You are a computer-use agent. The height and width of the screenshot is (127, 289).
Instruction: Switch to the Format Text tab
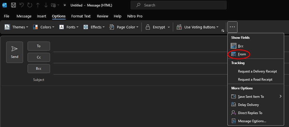click(81, 16)
